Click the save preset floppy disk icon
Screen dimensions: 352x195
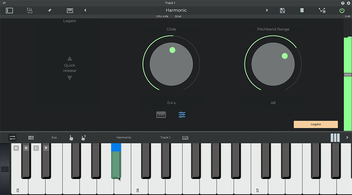282,11
